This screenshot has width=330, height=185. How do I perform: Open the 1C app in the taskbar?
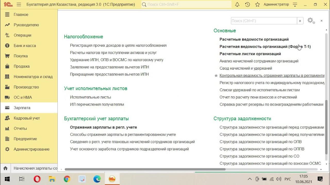click(x=112, y=179)
